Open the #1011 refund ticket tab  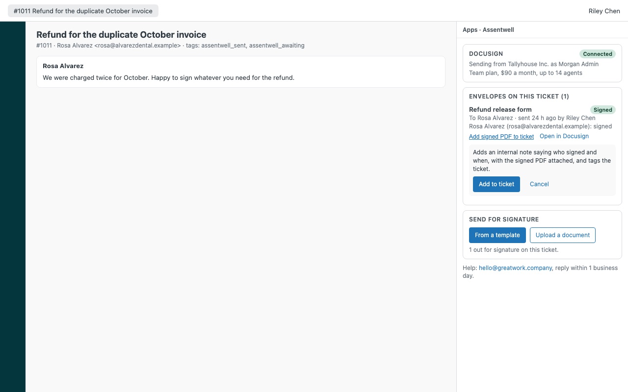[83, 11]
